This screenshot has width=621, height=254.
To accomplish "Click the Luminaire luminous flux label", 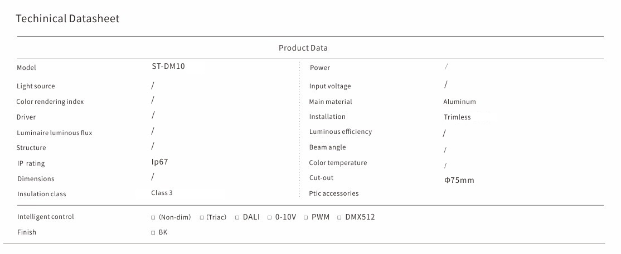I will (54, 133).
